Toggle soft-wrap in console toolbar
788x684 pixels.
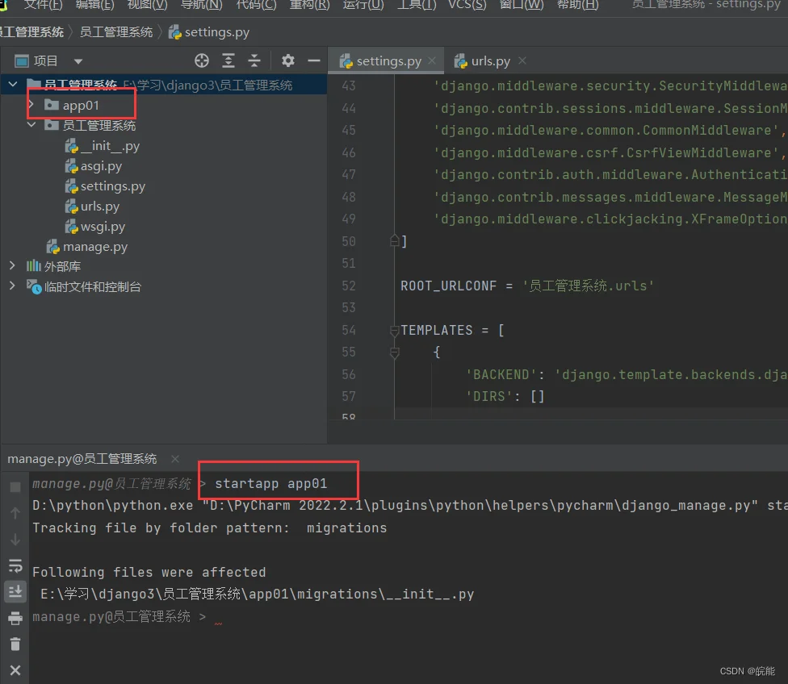pyautogui.click(x=15, y=565)
